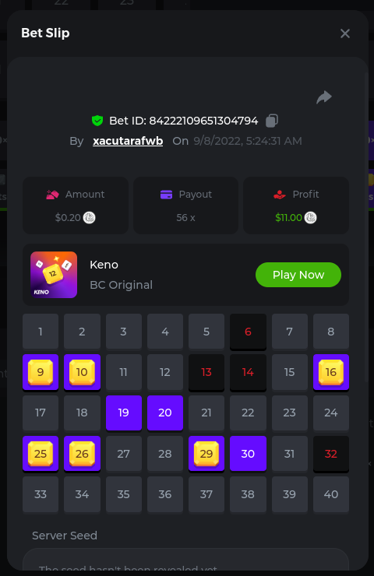This screenshot has width=374, height=576.
Task: Click the Play Now button
Action: [298, 275]
